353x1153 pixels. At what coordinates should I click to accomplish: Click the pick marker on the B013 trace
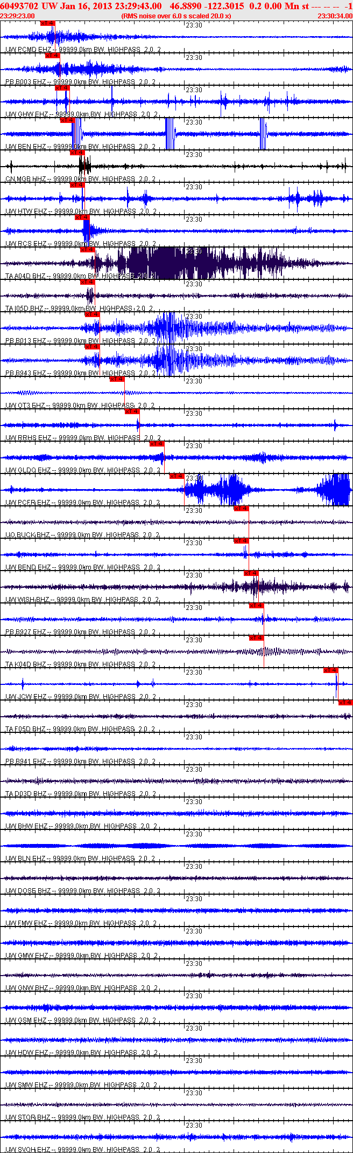(93, 314)
